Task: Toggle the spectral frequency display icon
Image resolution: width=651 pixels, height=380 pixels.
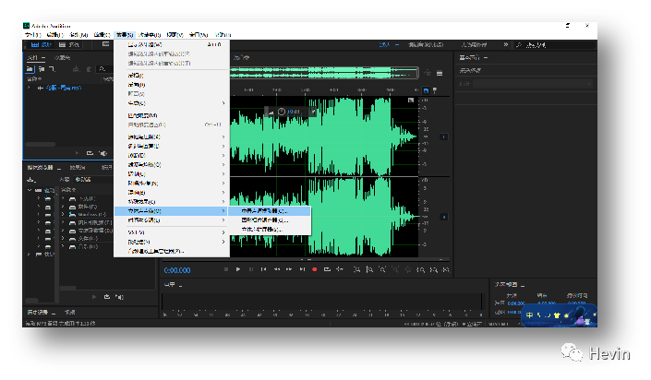Action: [106, 44]
